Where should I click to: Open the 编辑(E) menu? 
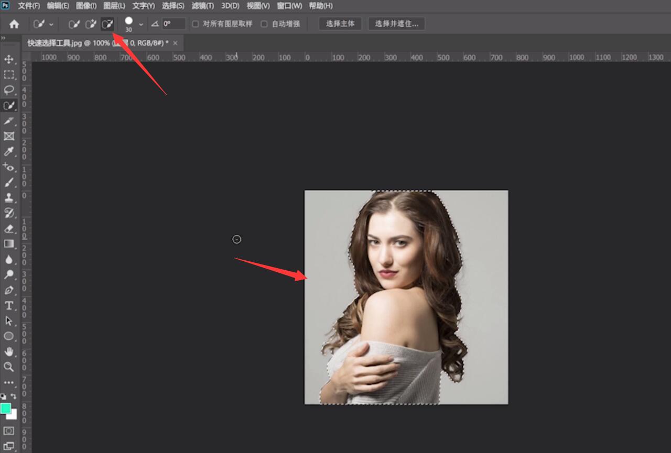pos(58,6)
